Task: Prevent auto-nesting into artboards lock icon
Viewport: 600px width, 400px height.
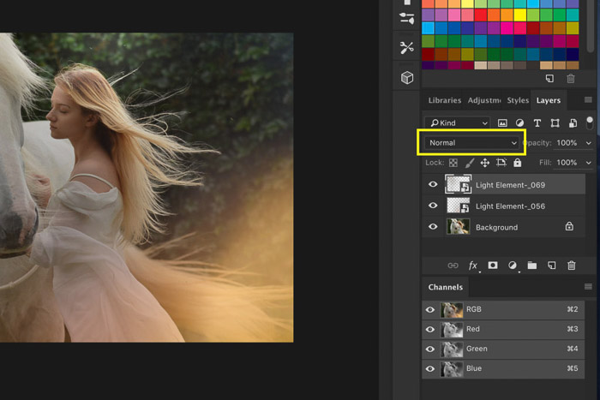Action: tap(501, 163)
